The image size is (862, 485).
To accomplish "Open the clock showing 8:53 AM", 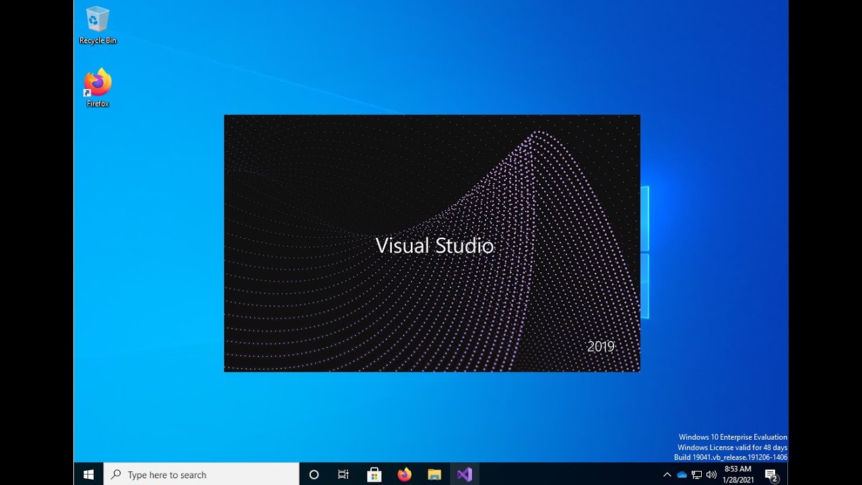I will pos(738,475).
